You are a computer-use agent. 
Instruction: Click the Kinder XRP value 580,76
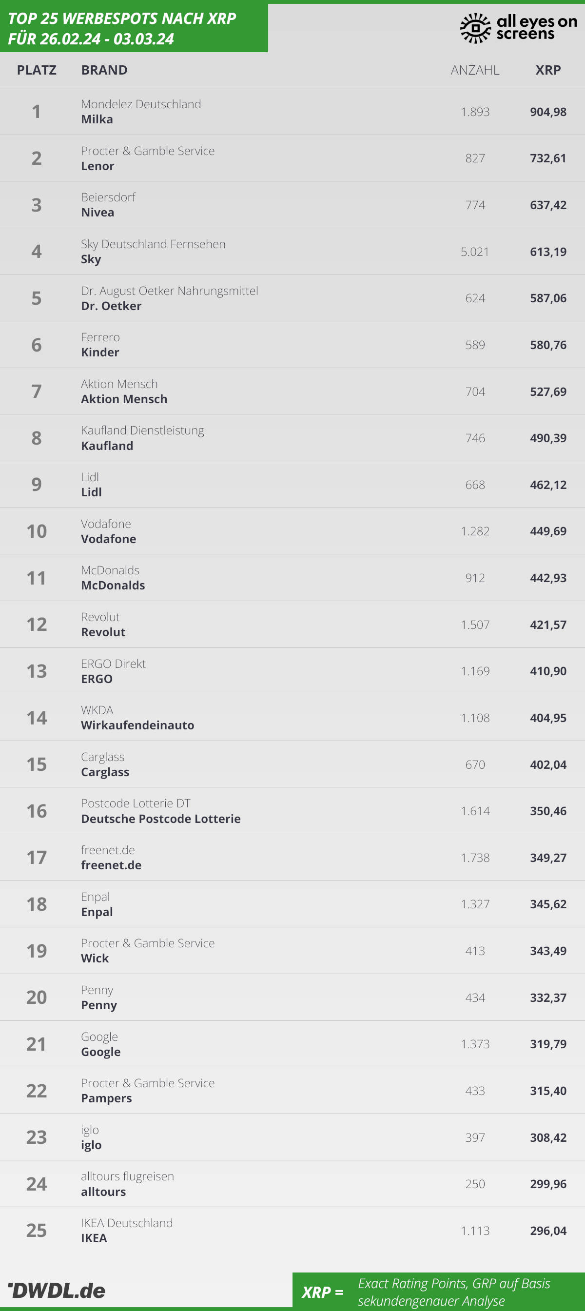click(548, 345)
